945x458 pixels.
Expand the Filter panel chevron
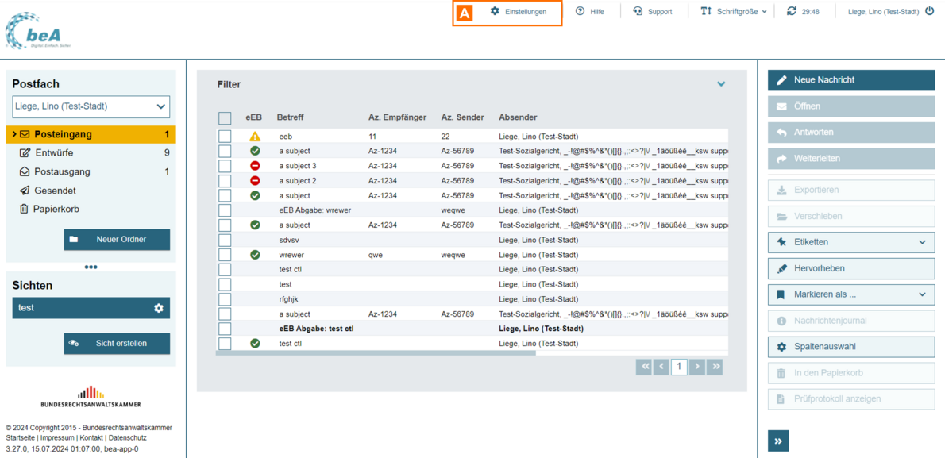coord(721,84)
